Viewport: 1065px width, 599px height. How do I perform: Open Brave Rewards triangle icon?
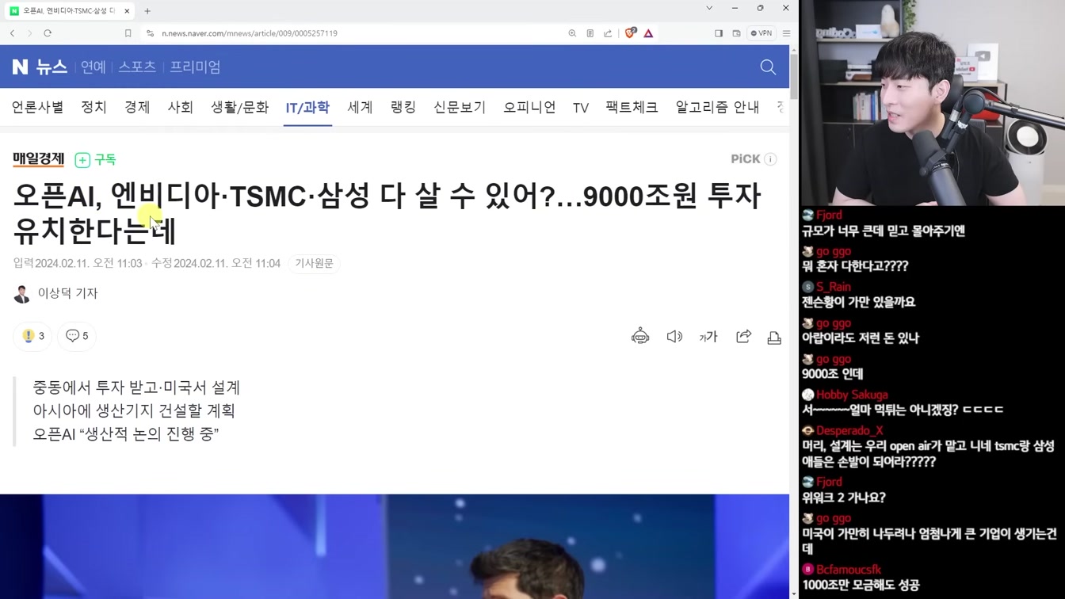pyautogui.click(x=648, y=33)
